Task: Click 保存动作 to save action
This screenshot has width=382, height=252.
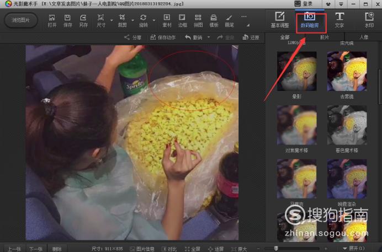Action: (x=163, y=37)
